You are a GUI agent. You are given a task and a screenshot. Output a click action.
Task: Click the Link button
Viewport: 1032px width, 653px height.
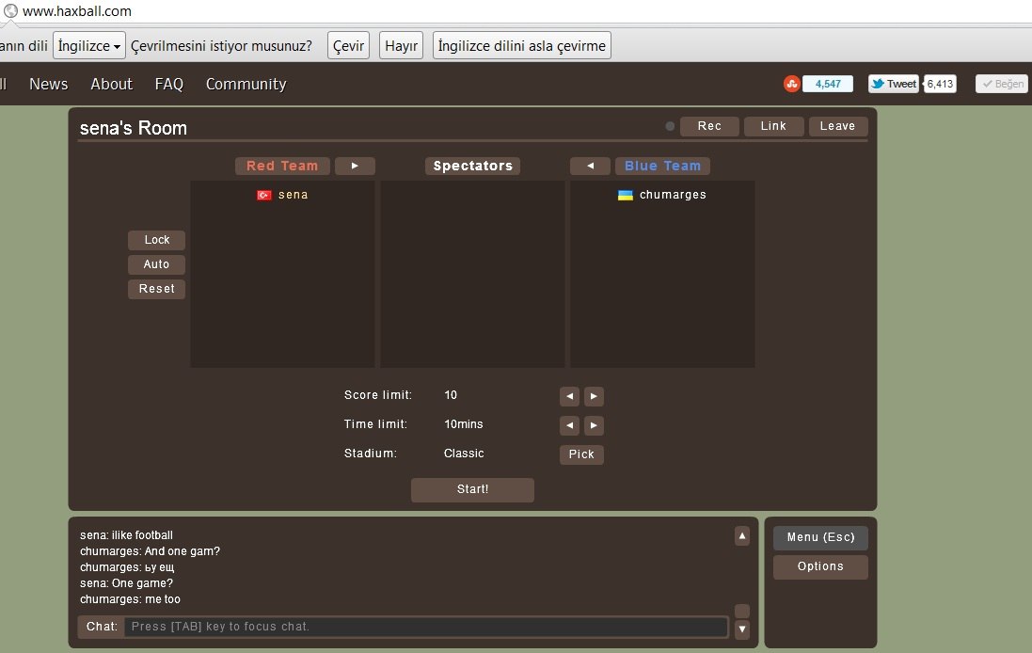(x=773, y=126)
